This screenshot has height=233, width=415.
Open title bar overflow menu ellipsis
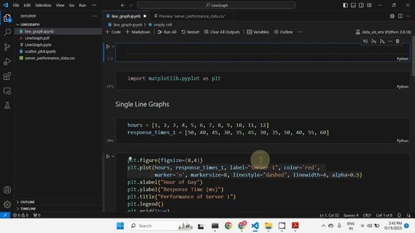[x=94, y=5]
